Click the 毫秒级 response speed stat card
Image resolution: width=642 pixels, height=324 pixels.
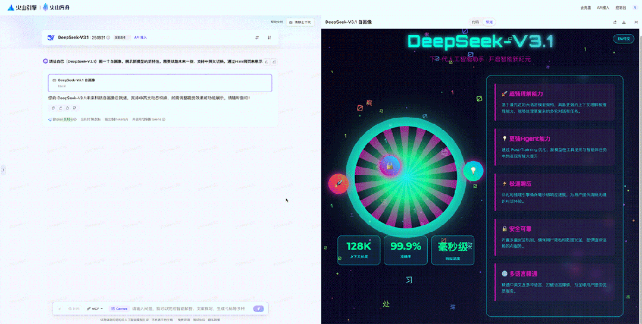click(x=452, y=250)
